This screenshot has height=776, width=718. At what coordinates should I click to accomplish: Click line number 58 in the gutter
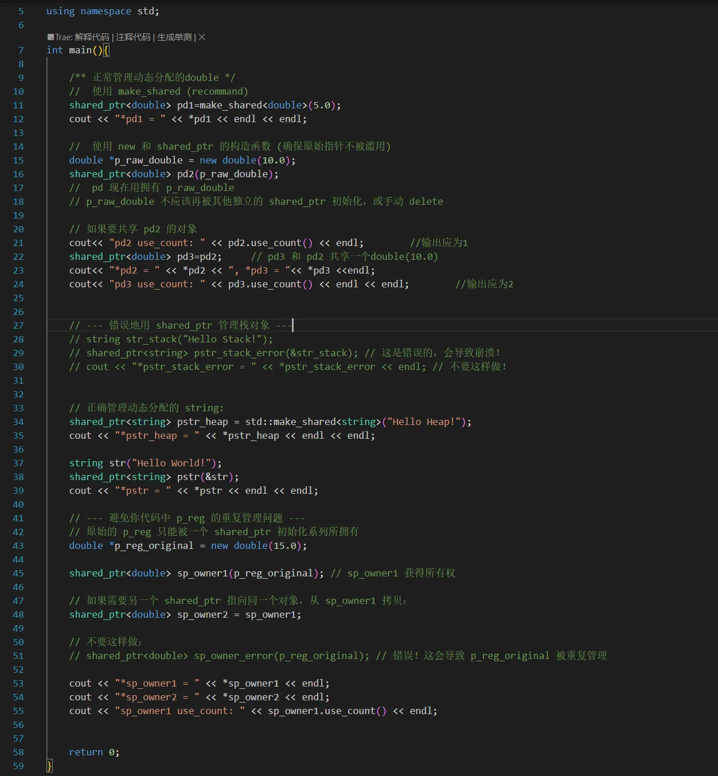pyautogui.click(x=18, y=752)
